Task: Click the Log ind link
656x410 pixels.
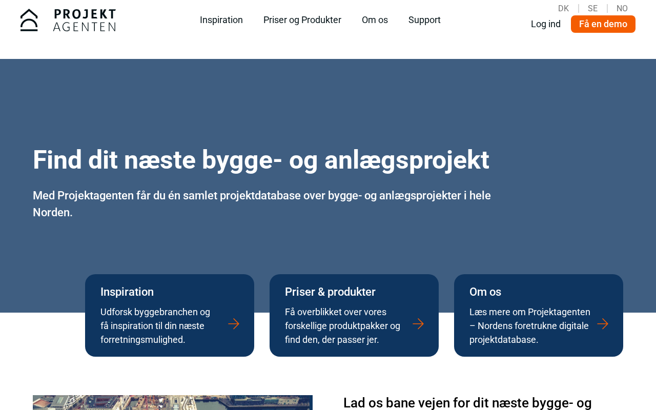Action: point(546,24)
